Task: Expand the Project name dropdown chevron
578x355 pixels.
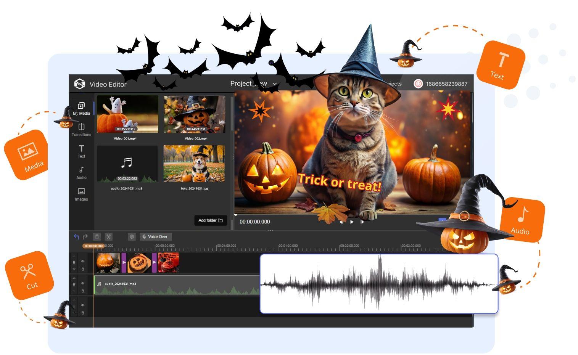Action: click(x=275, y=84)
